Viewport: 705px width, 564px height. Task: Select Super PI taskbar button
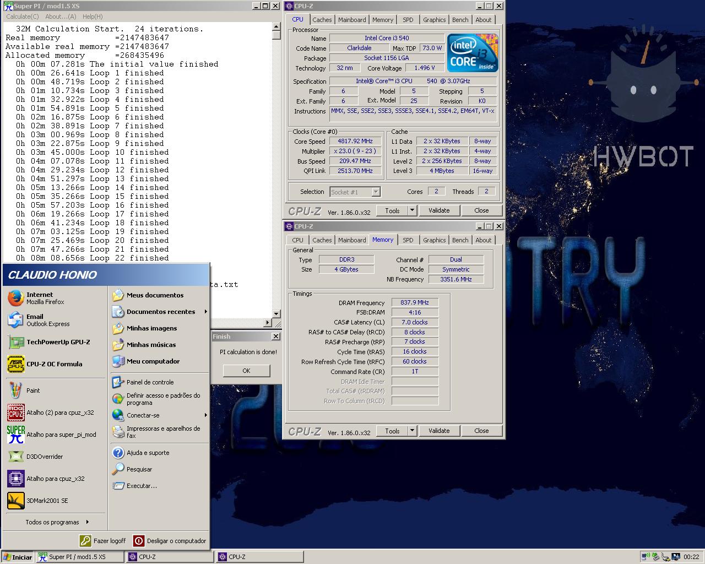(x=80, y=557)
